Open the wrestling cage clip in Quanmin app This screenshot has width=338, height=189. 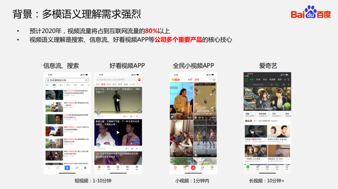pyautogui.click(x=205, y=138)
